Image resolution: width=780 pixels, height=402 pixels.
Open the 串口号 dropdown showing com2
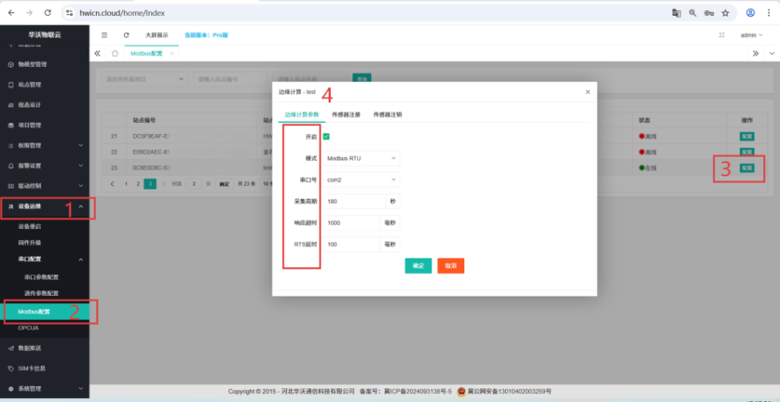(361, 180)
